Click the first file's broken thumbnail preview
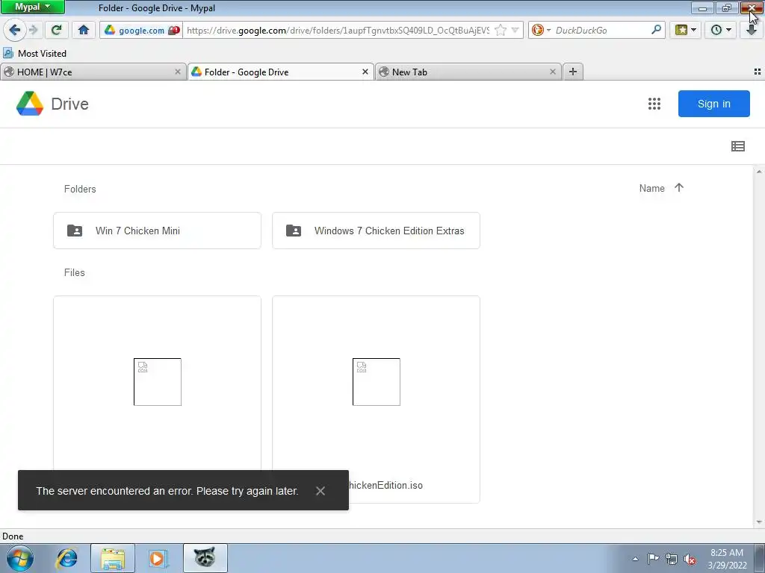 [x=157, y=382]
